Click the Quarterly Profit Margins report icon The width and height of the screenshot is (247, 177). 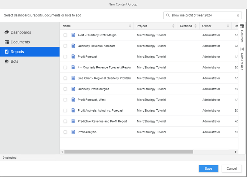coord(73,89)
